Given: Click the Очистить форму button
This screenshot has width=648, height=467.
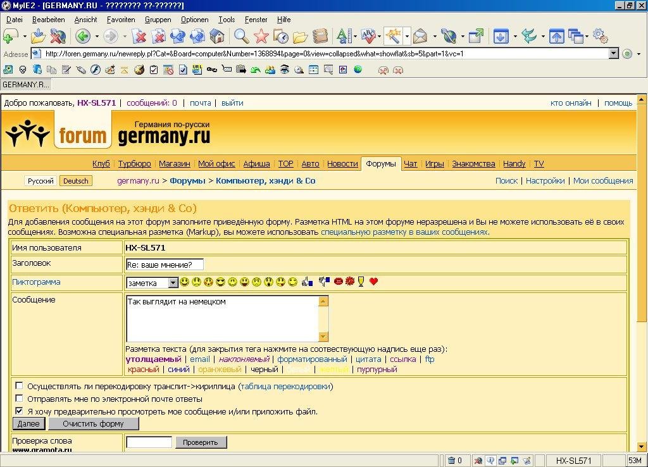Looking at the screenshot, I should tap(94, 423).
